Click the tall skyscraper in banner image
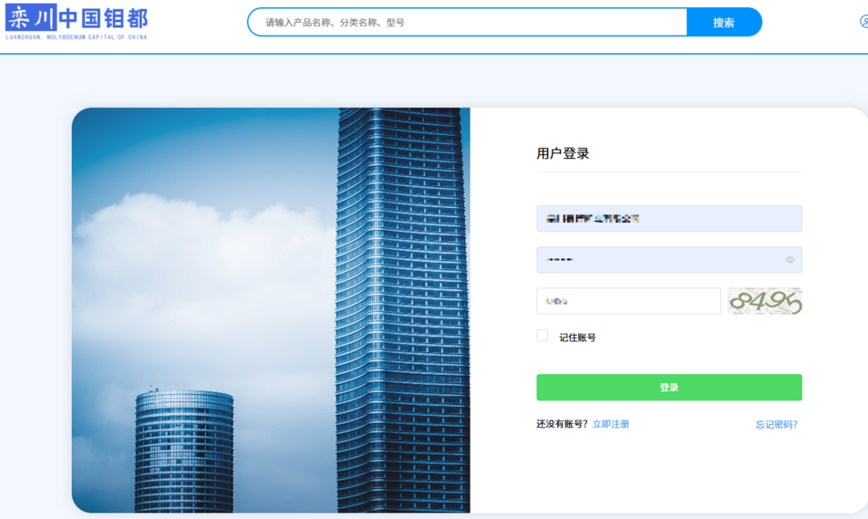Image resolution: width=868 pixels, height=519 pixels. click(x=401, y=304)
